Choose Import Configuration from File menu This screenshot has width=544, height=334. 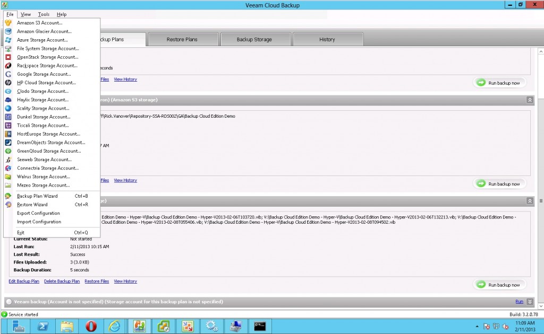point(52,222)
